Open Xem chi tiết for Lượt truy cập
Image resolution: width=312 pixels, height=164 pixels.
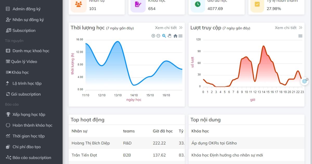click(289, 28)
